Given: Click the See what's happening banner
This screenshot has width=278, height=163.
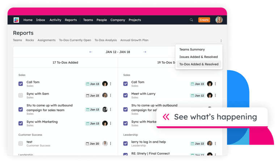Looking at the screenshot, I should click(212, 117).
